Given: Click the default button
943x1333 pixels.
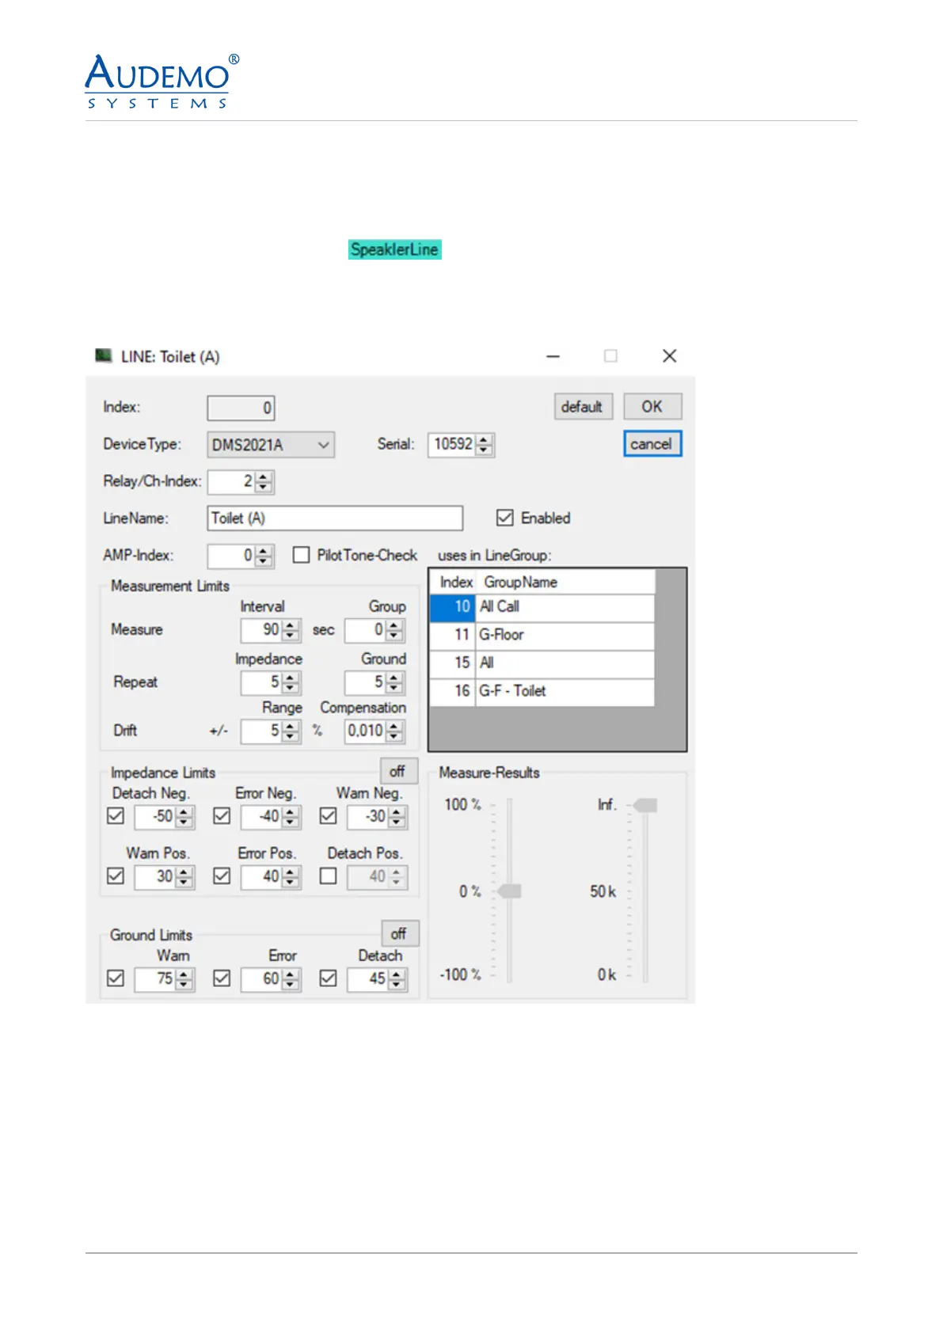Looking at the screenshot, I should point(582,407).
